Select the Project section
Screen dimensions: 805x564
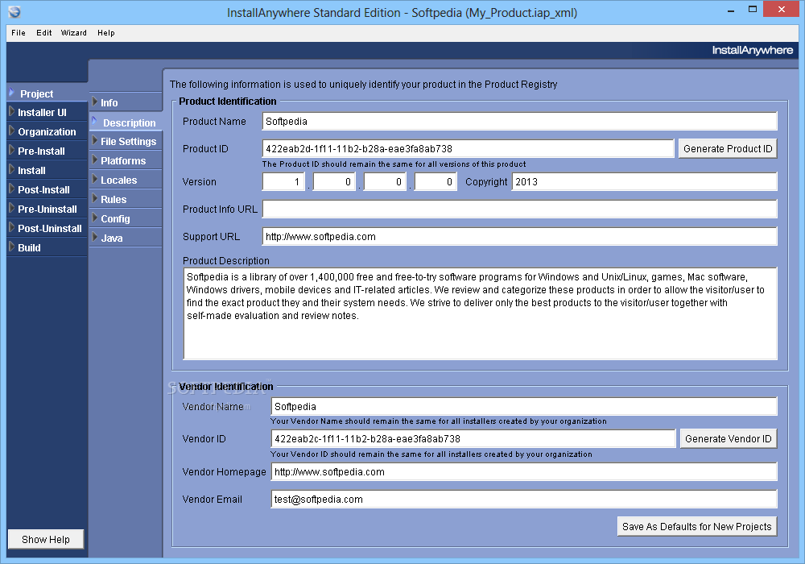47,93
